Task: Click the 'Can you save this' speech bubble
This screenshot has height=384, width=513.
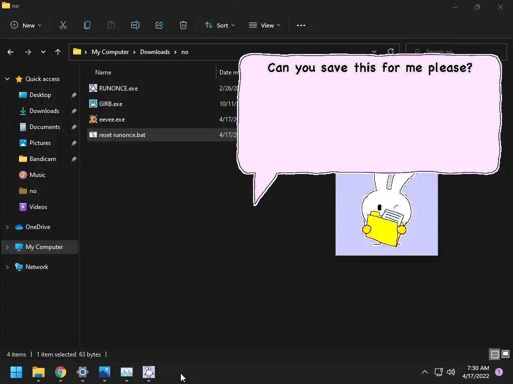Action: (369, 114)
